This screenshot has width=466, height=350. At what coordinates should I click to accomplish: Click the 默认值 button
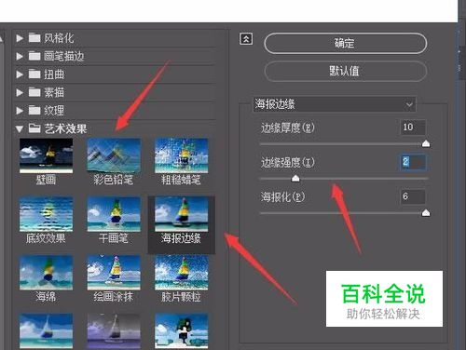pos(346,71)
